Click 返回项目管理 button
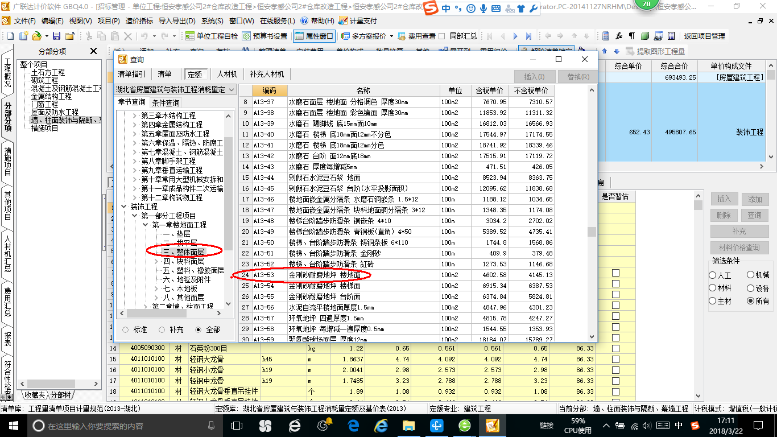This screenshot has height=437, width=777. [x=704, y=36]
